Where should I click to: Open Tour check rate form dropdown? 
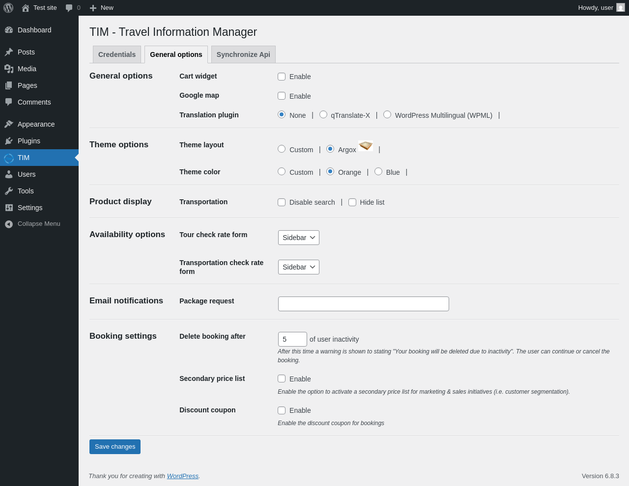coord(298,238)
